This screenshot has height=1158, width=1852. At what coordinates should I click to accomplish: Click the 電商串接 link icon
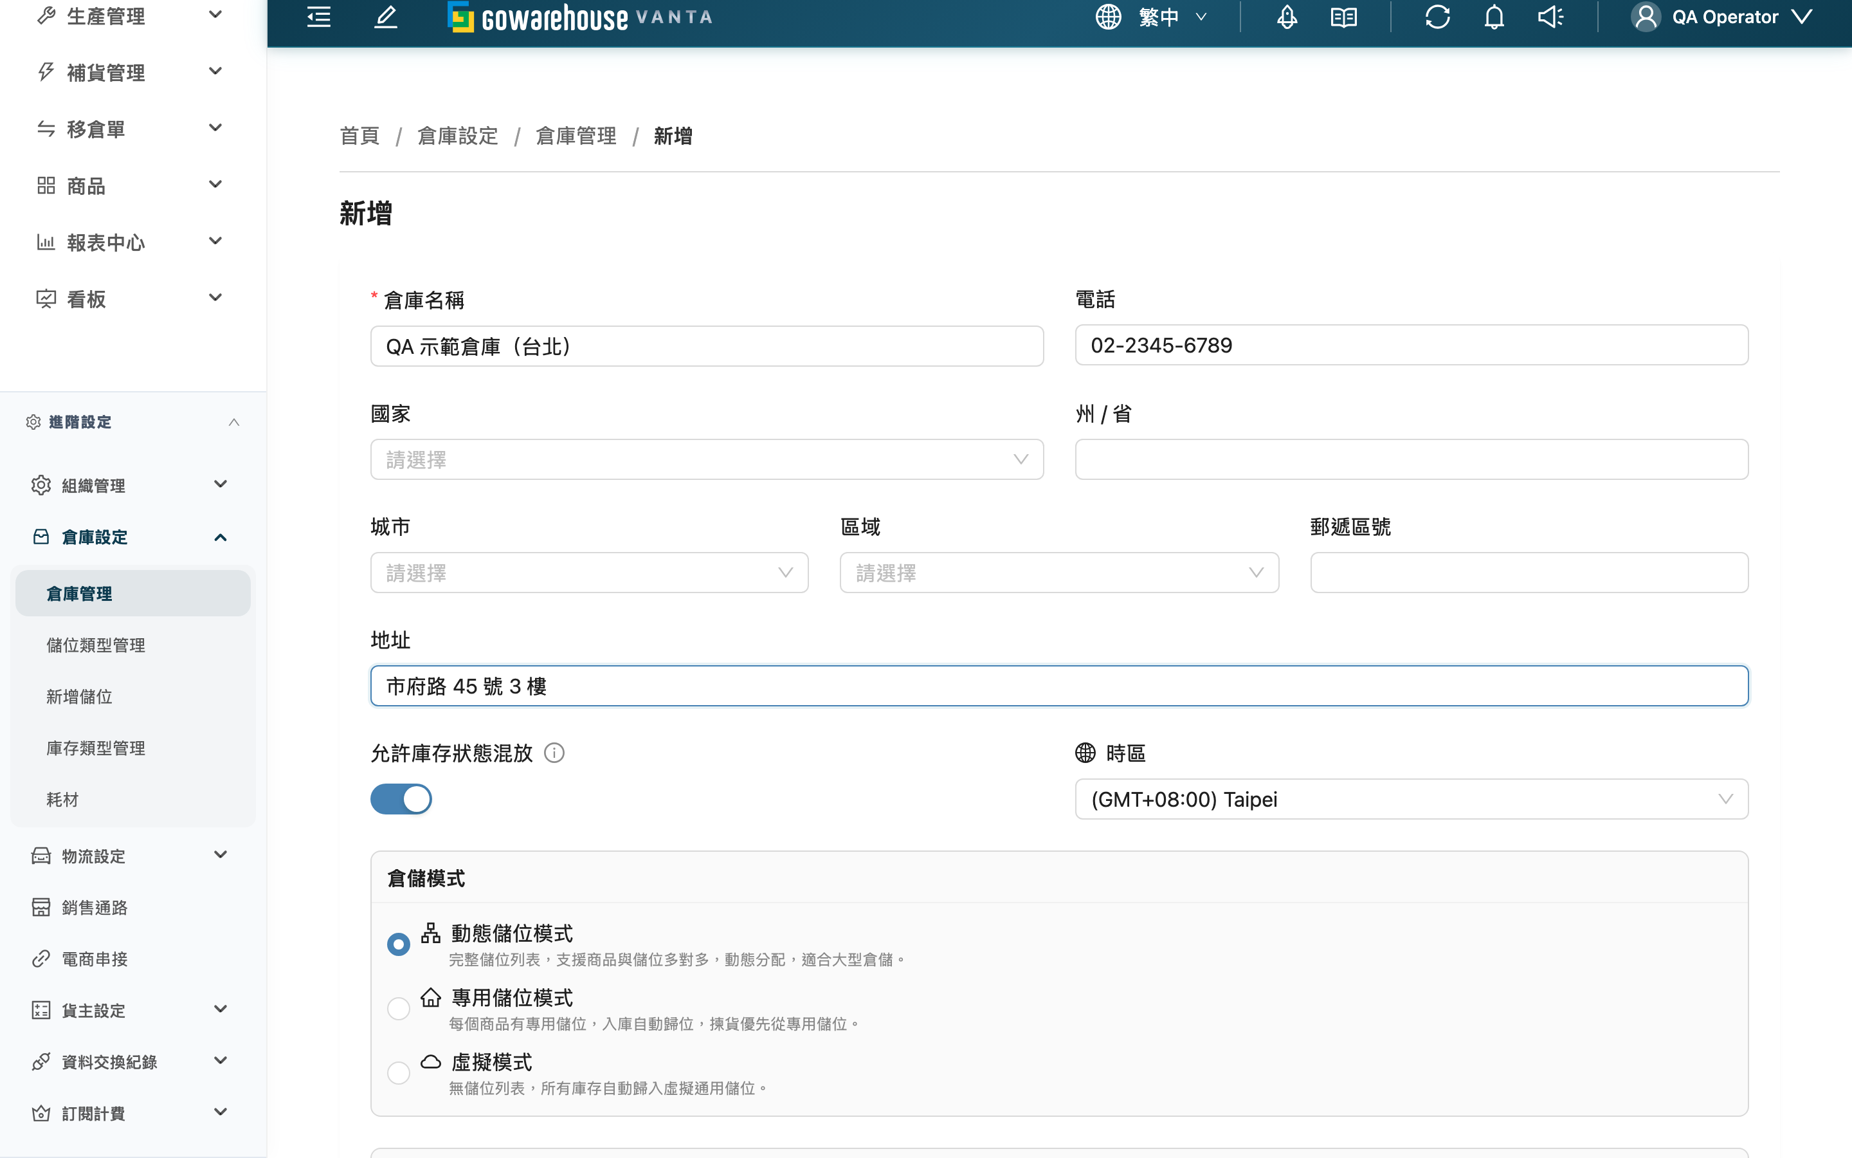pyautogui.click(x=41, y=958)
